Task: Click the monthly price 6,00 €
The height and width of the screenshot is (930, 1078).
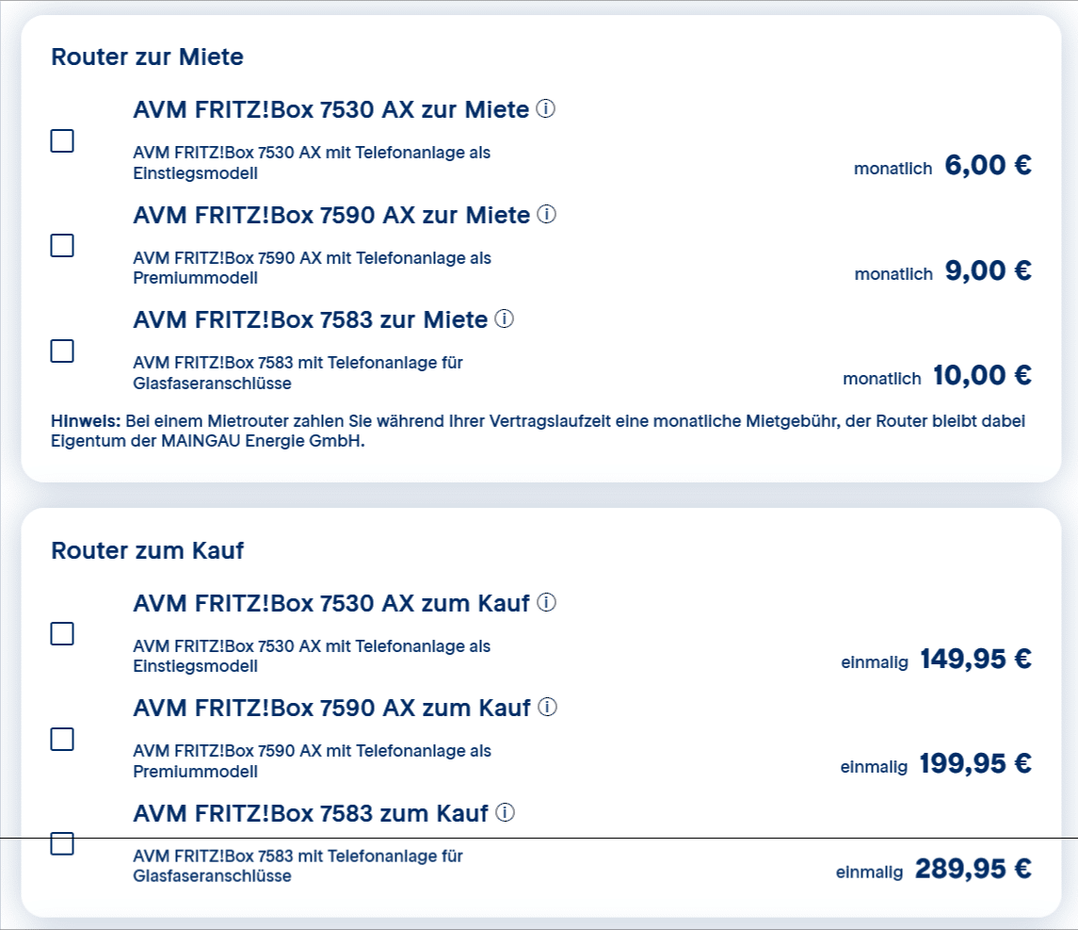Action: (988, 165)
